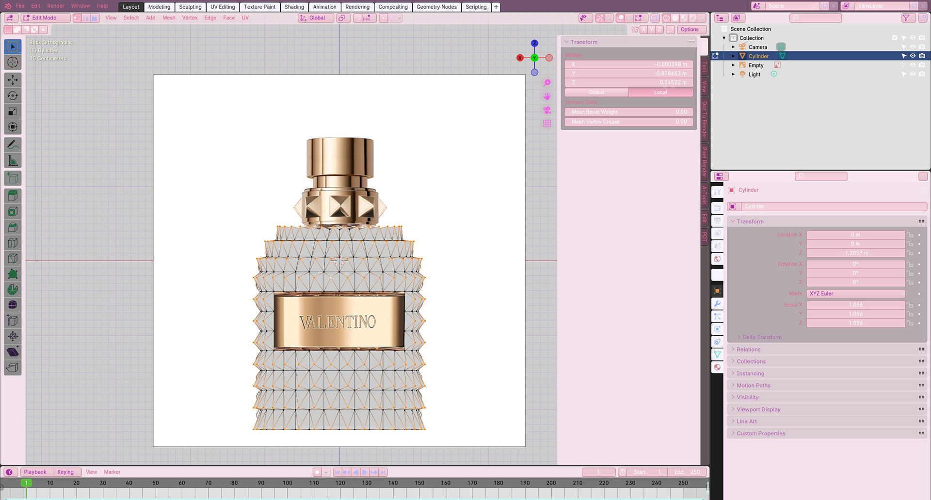
Task: Open the XYZ Euler rotation mode dropdown
Action: 855,294
